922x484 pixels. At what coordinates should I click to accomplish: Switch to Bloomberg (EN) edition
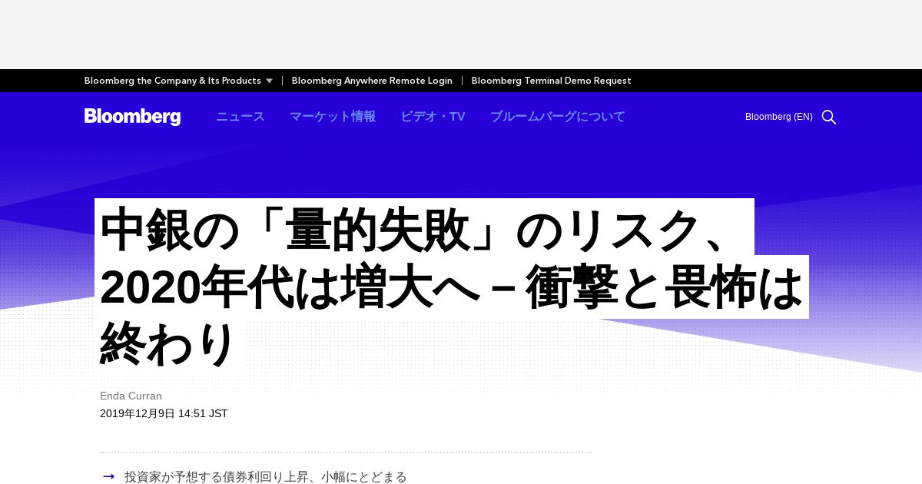[x=778, y=117]
